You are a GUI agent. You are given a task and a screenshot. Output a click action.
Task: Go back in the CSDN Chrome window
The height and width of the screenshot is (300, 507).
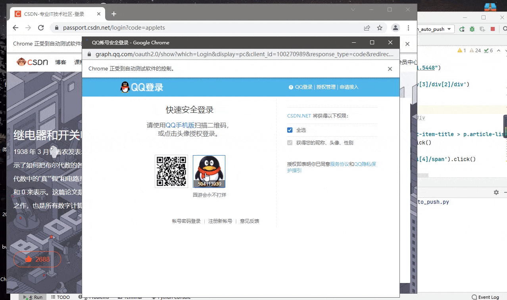pyautogui.click(x=15, y=28)
